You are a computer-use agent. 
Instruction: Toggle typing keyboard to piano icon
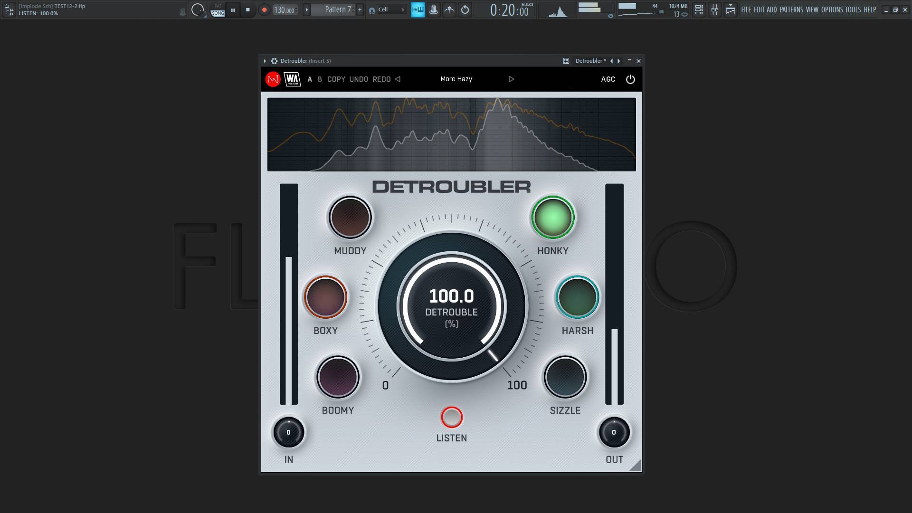[x=418, y=9]
